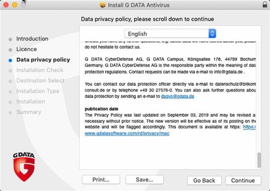Click the dot beside Destination Select
Image resolution: width=270 pixels, height=191 pixels.
(x=10, y=81)
